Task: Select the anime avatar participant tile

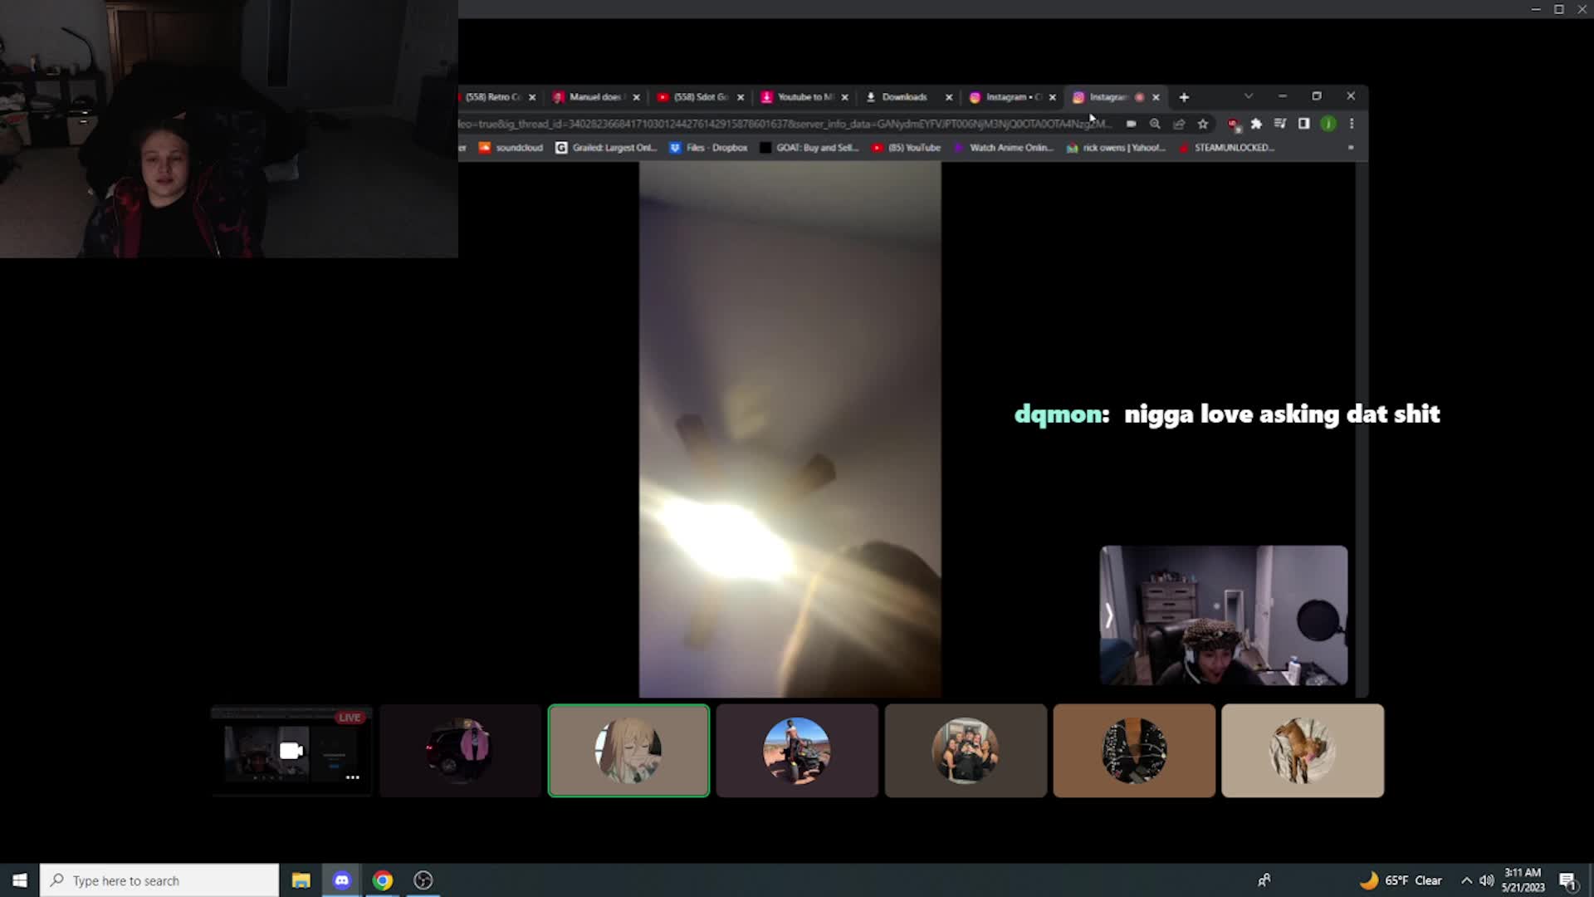Action: pyautogui.click(x=628, y=751)
